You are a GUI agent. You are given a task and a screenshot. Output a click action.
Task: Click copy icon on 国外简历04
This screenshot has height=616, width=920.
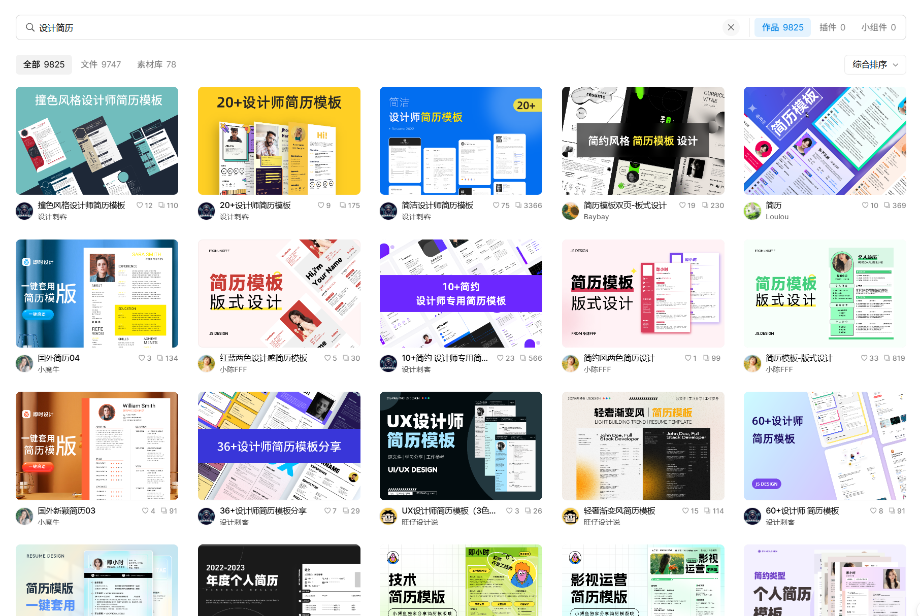tap(160, 358)
